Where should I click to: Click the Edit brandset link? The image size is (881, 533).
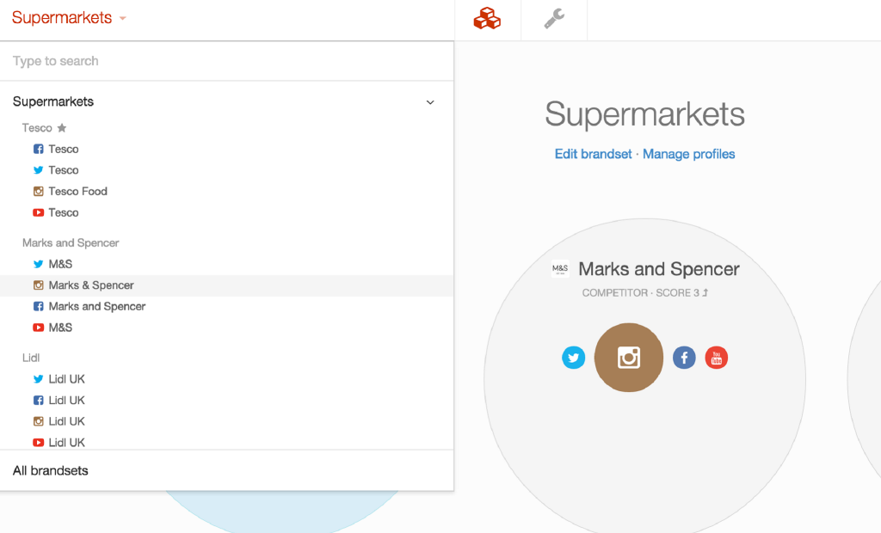(593, 154)
